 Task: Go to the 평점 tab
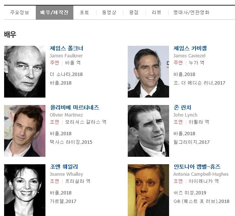(134, 12)
